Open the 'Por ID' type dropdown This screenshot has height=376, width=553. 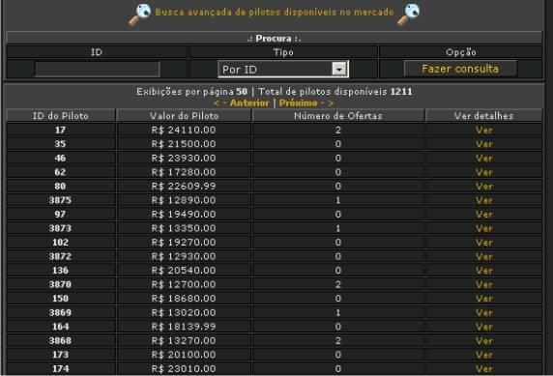tap(283, 70)
